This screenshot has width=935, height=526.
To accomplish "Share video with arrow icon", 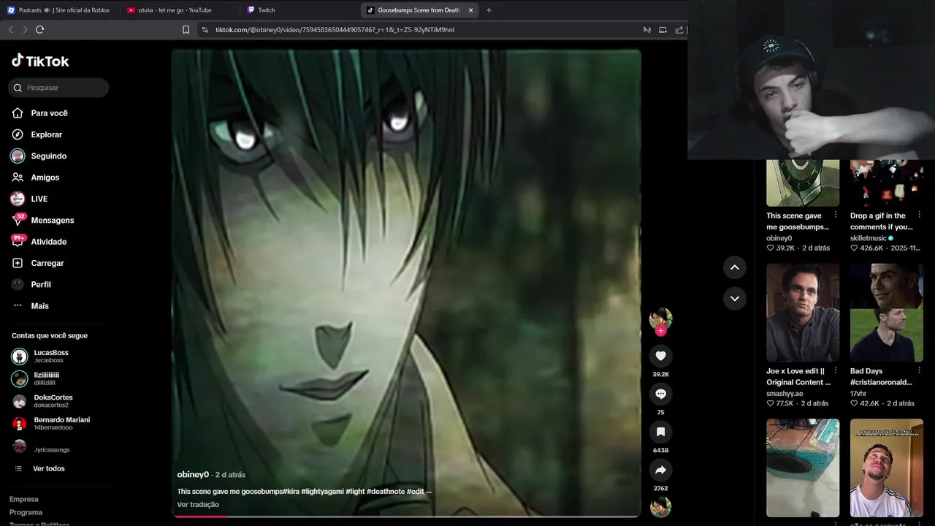I will pos(660,470).
